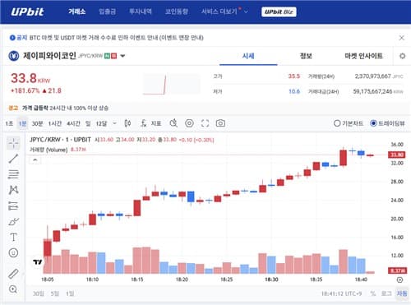Click the 18:41:12 UTC+9 timezone label
Screen dimensions: 411x305
[341, 293]
